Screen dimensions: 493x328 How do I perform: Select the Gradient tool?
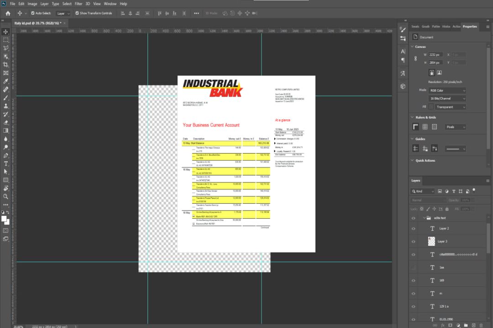click(5, 131)
